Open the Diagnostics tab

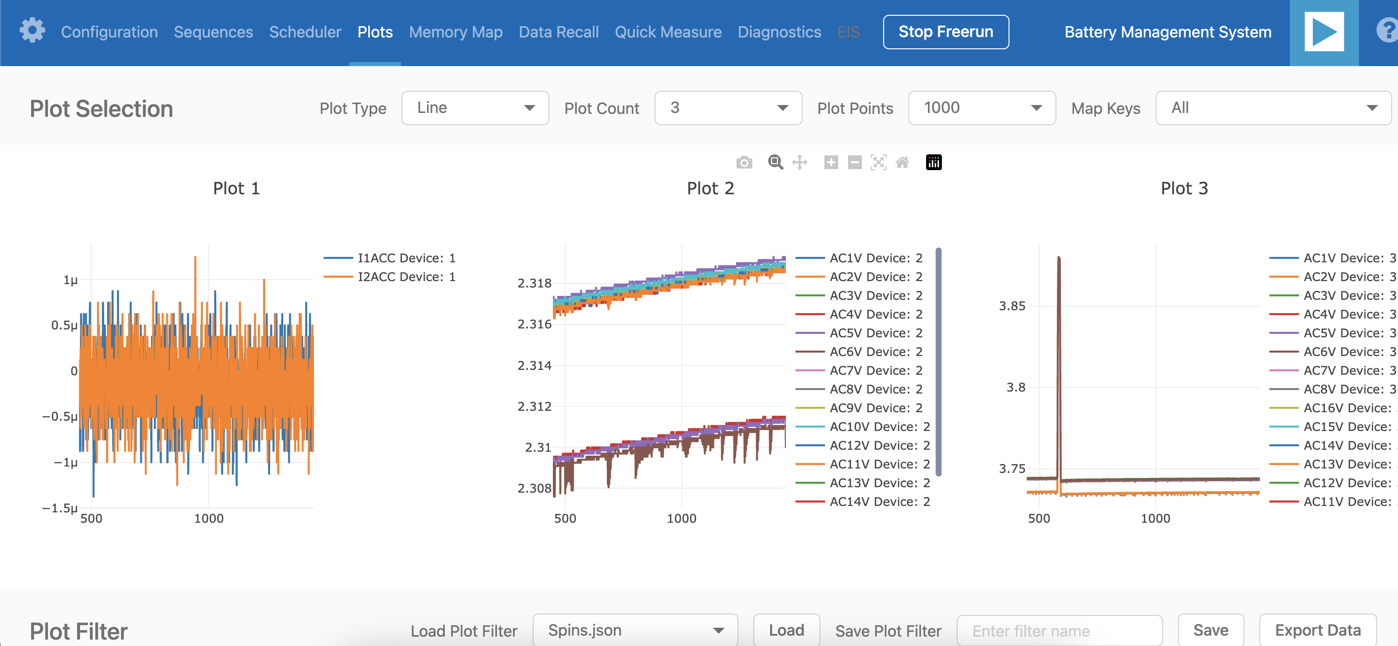[779, 32]
